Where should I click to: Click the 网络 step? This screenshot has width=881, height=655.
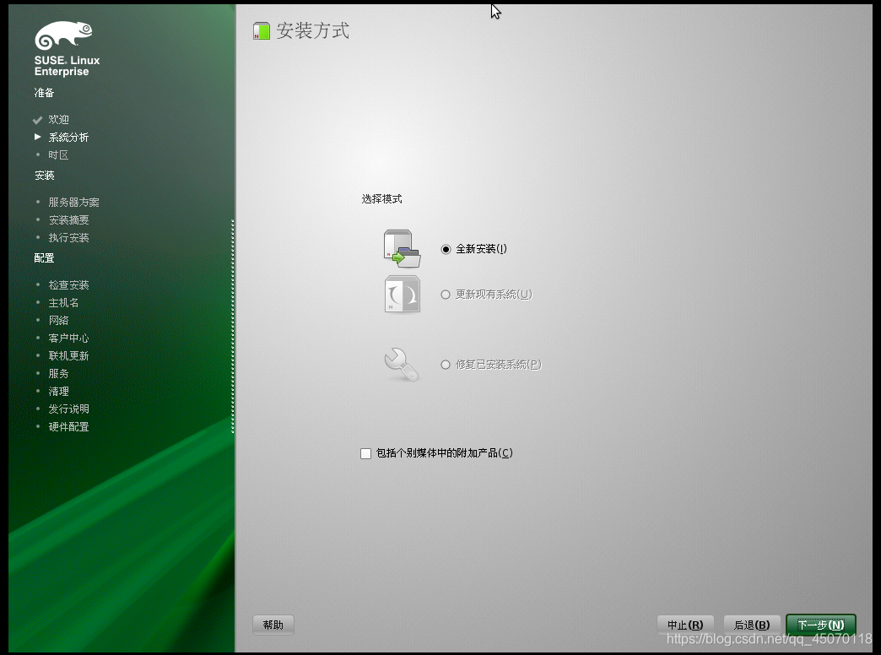[58, 321]
